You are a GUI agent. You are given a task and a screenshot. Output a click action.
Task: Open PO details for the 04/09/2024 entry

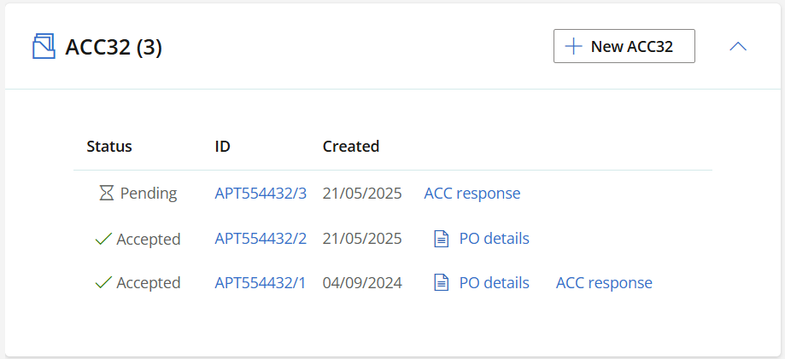494,282
